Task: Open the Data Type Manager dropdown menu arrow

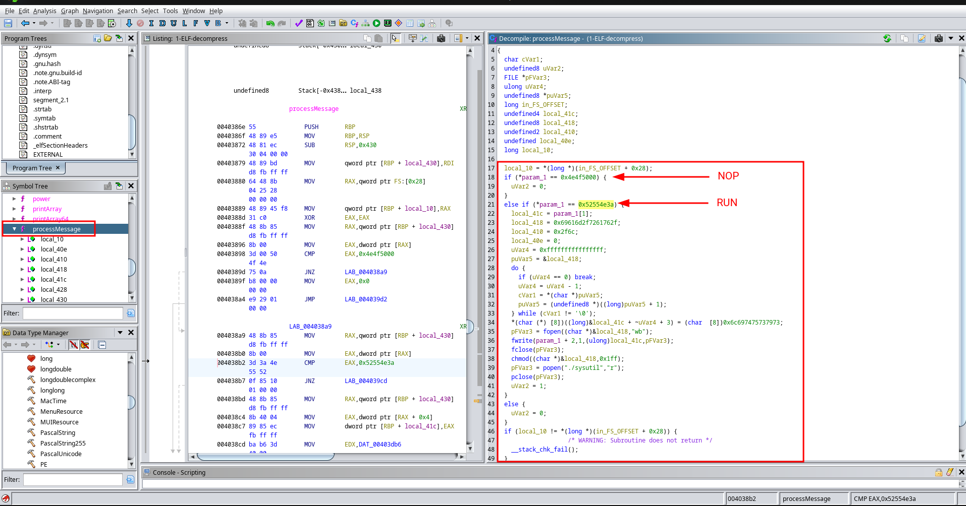Action: click(120, 333)
